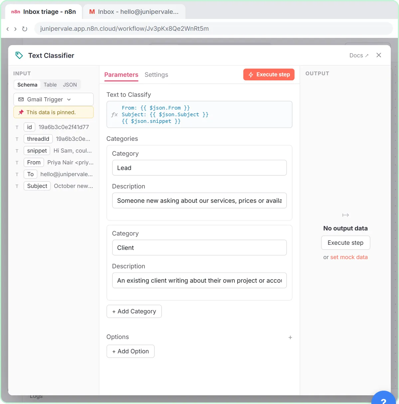Click the Text to Classify expression field

tap(199, 114)
